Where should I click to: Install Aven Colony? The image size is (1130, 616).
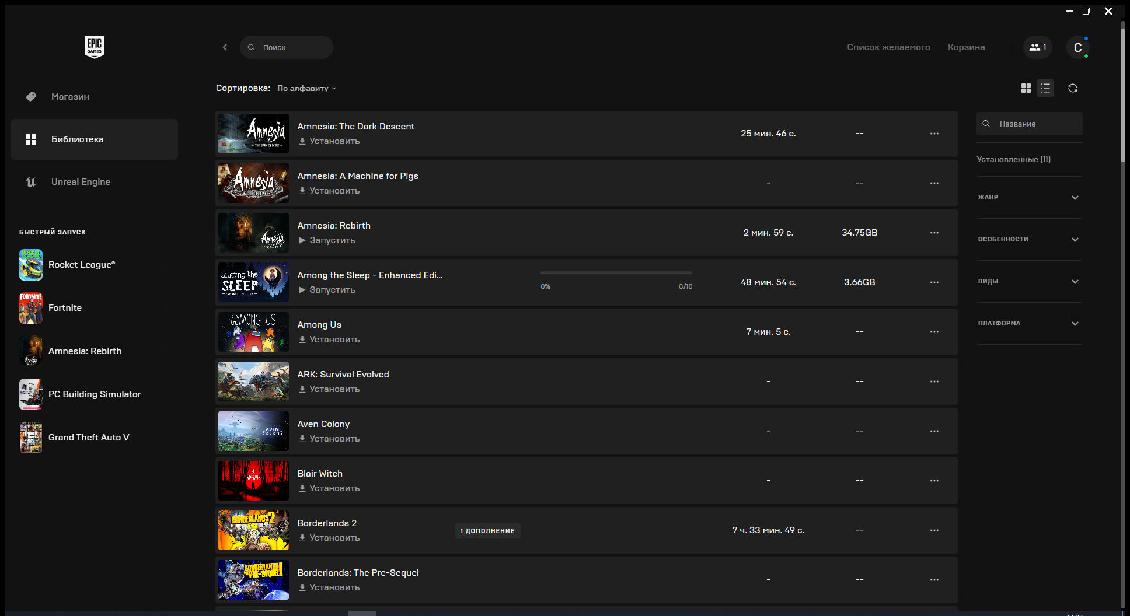[x=329, y=439]
